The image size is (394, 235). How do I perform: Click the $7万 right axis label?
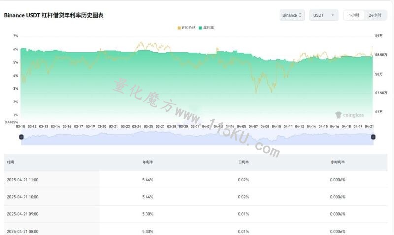pyautogui.click(x=379, y=112)
